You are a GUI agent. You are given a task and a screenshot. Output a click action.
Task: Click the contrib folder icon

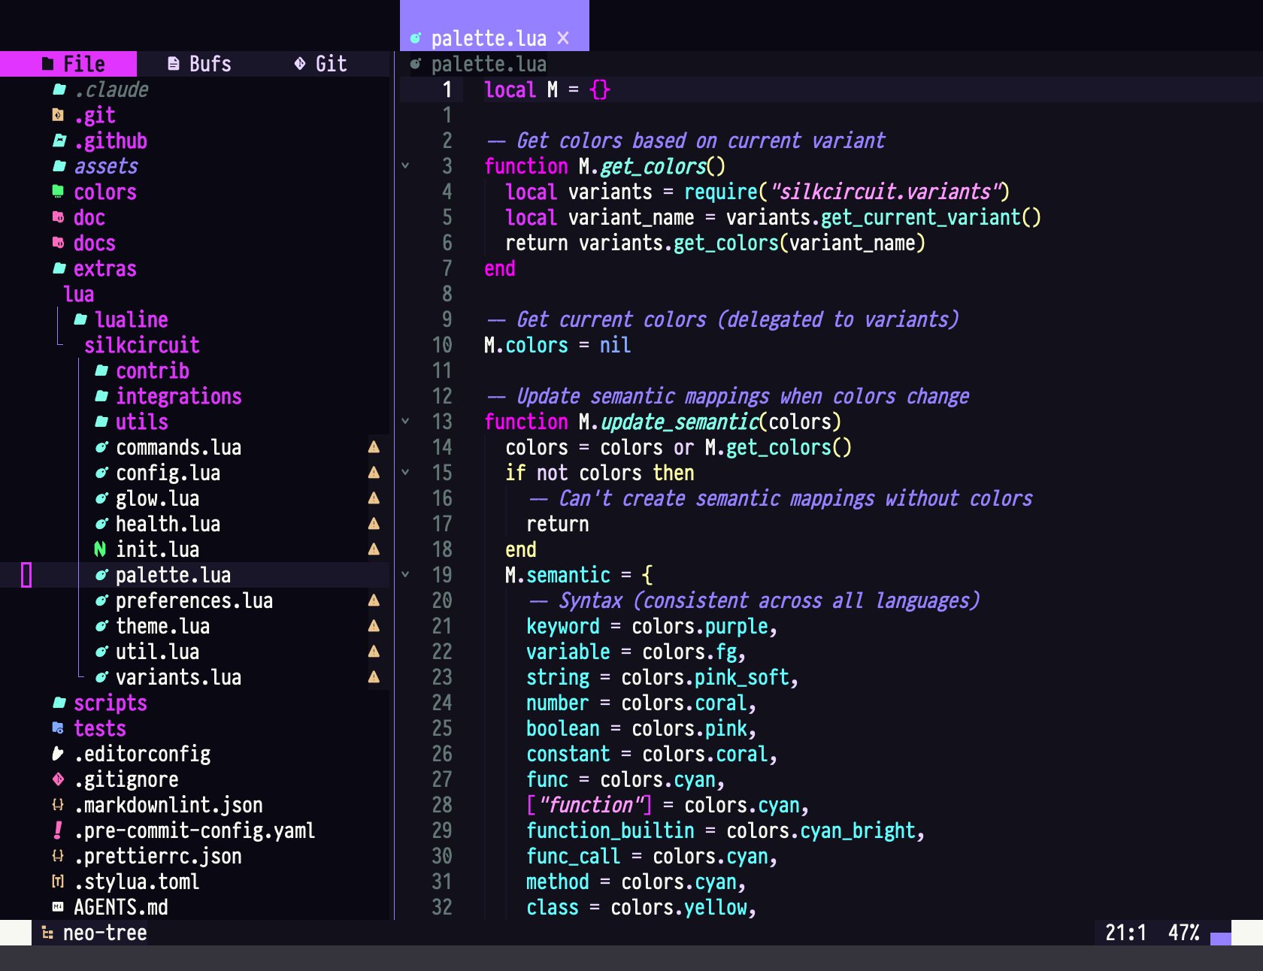tap(101, 371)
